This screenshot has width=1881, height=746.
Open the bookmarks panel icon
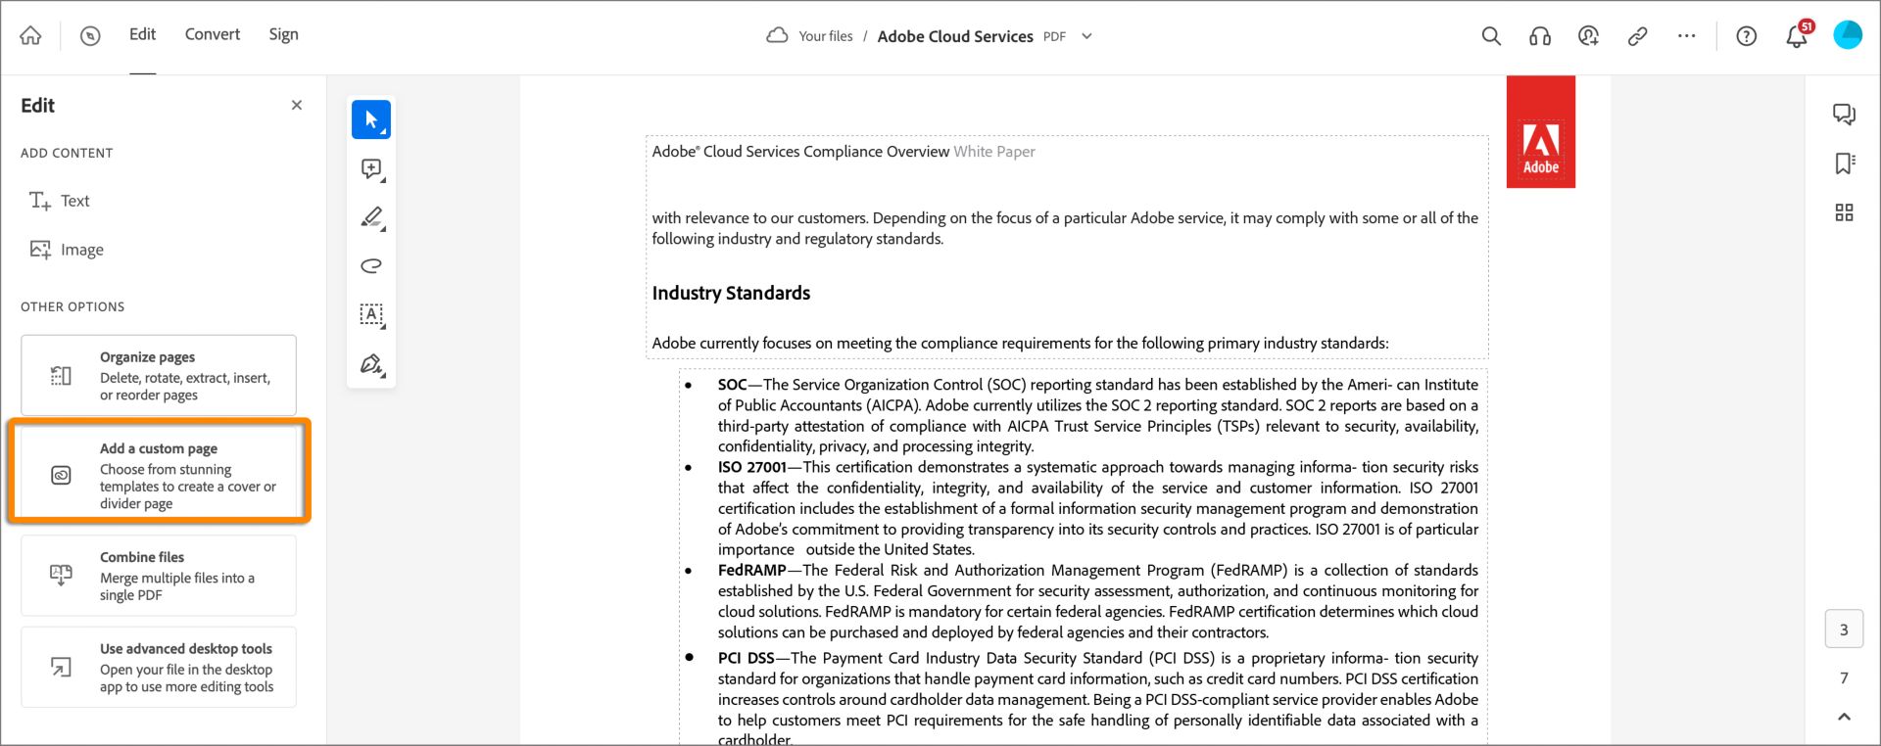[1844, 163]
